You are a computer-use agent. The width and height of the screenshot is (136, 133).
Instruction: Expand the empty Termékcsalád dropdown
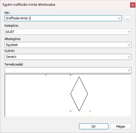(129, 70)
